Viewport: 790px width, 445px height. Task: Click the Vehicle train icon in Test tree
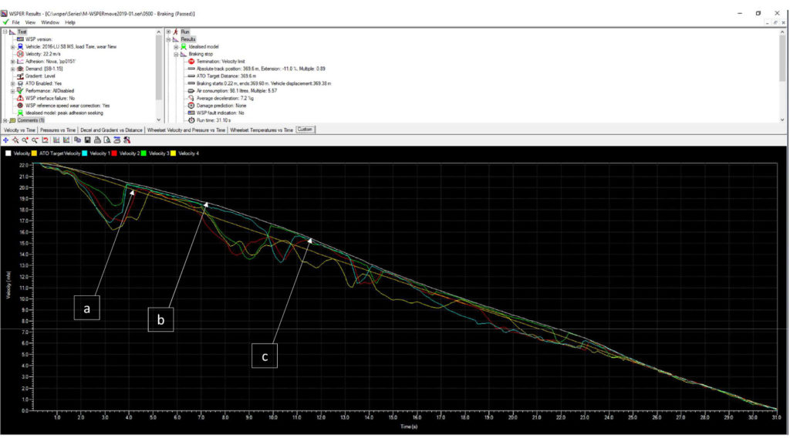[20, 46]
